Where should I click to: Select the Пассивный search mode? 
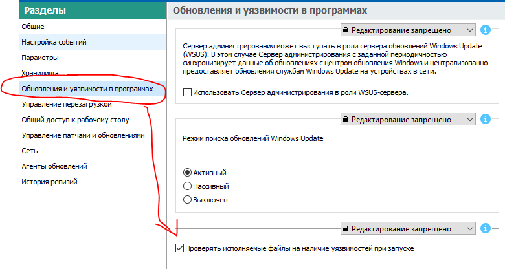tap(187, 186)
